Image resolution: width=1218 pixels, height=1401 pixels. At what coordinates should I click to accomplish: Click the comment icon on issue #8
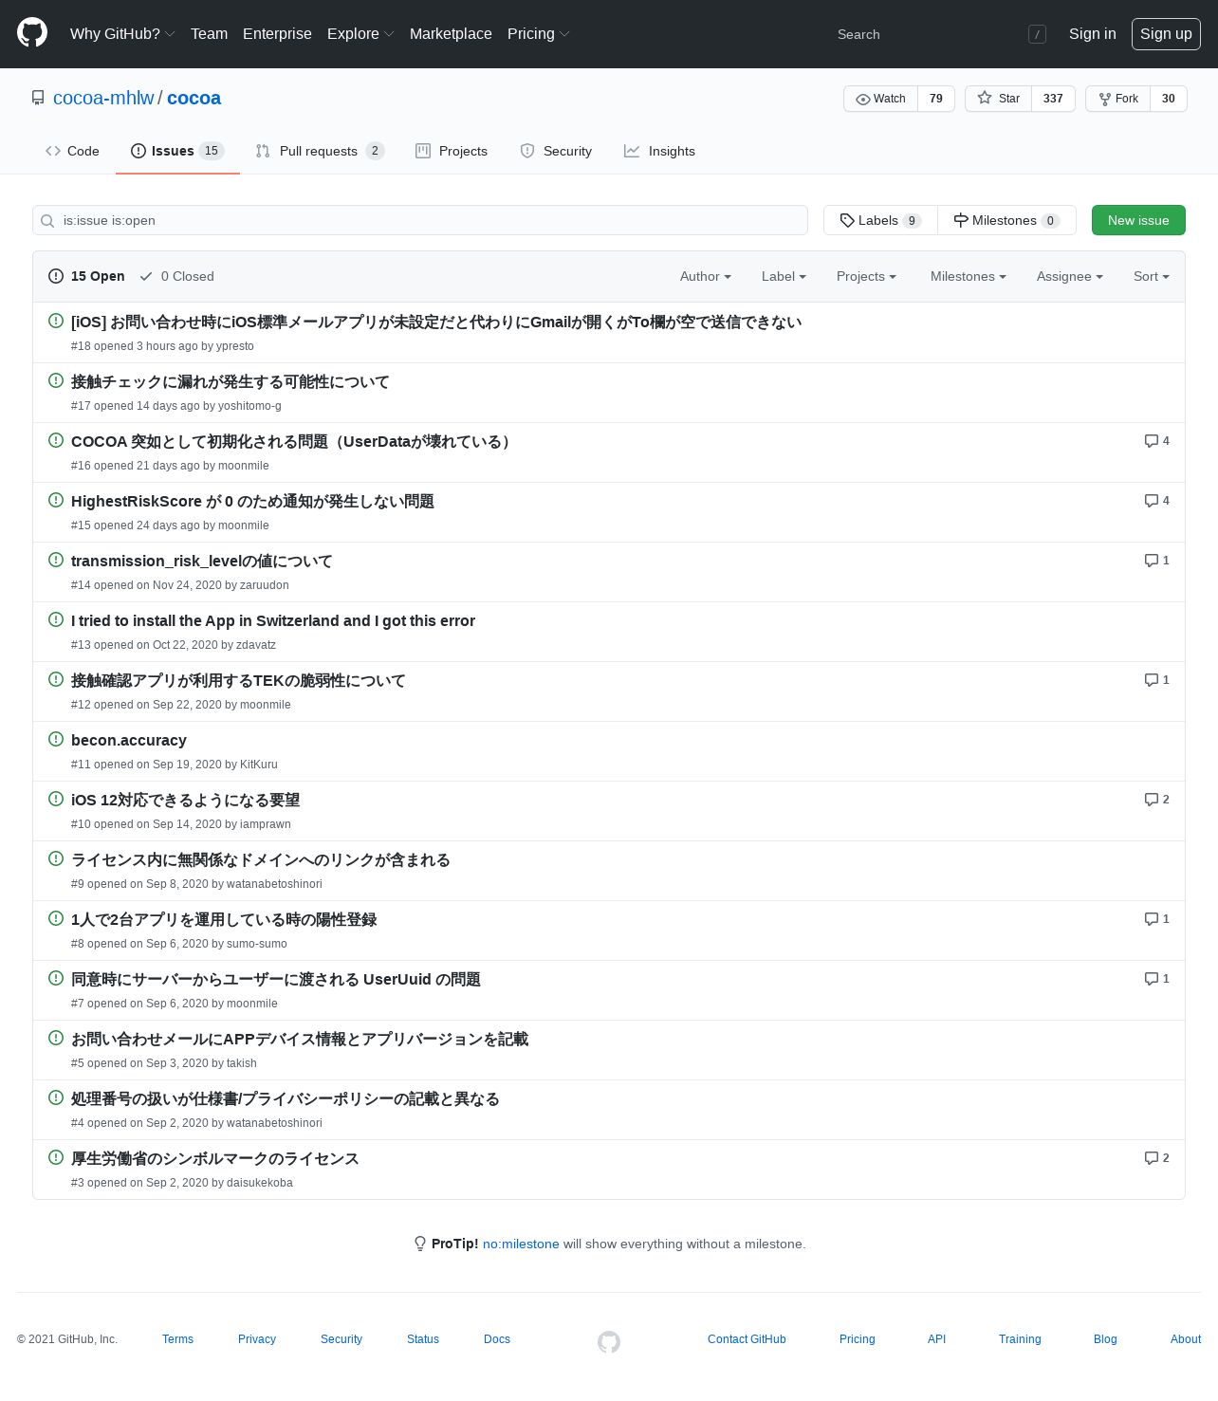(x=1151, y=919)
